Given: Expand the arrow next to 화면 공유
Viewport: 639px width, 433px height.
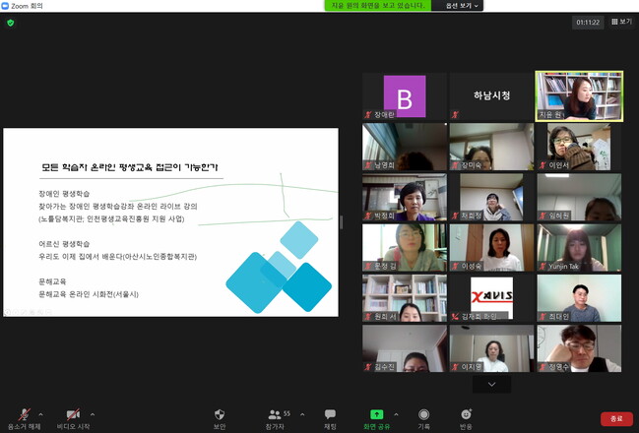Looking at the screenshot, I should point(396,414).
